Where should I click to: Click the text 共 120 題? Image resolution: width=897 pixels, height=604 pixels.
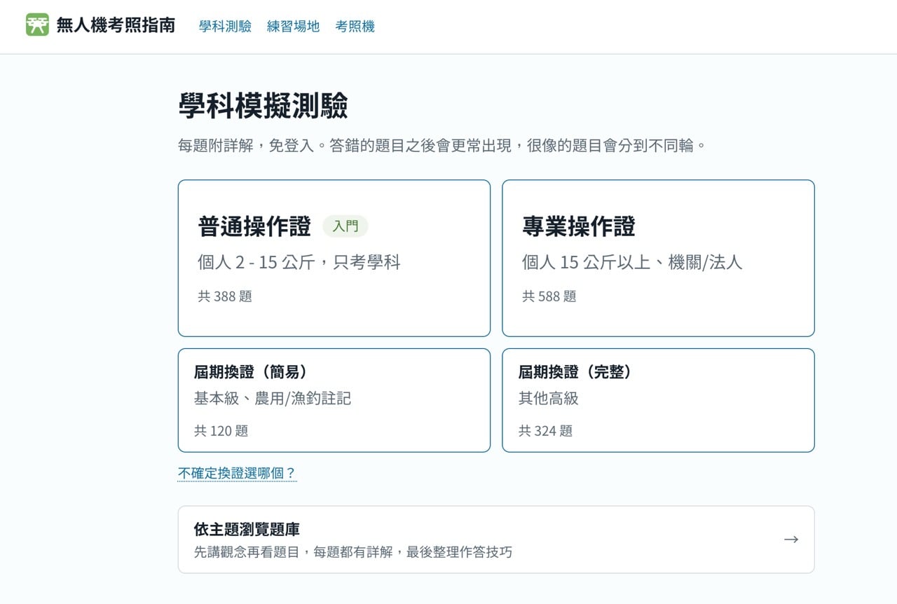221,431
